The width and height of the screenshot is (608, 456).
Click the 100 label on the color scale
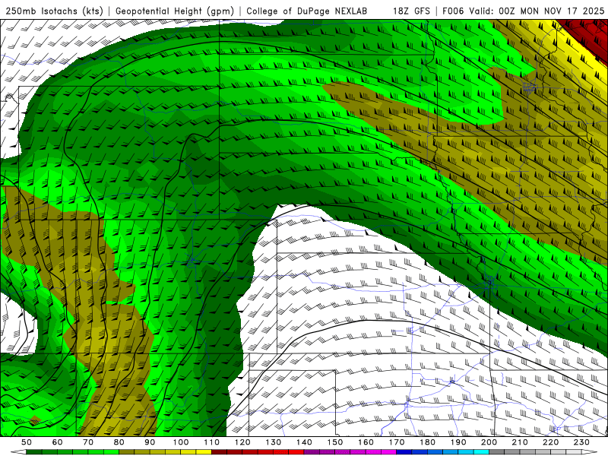(x=181, y=442)
